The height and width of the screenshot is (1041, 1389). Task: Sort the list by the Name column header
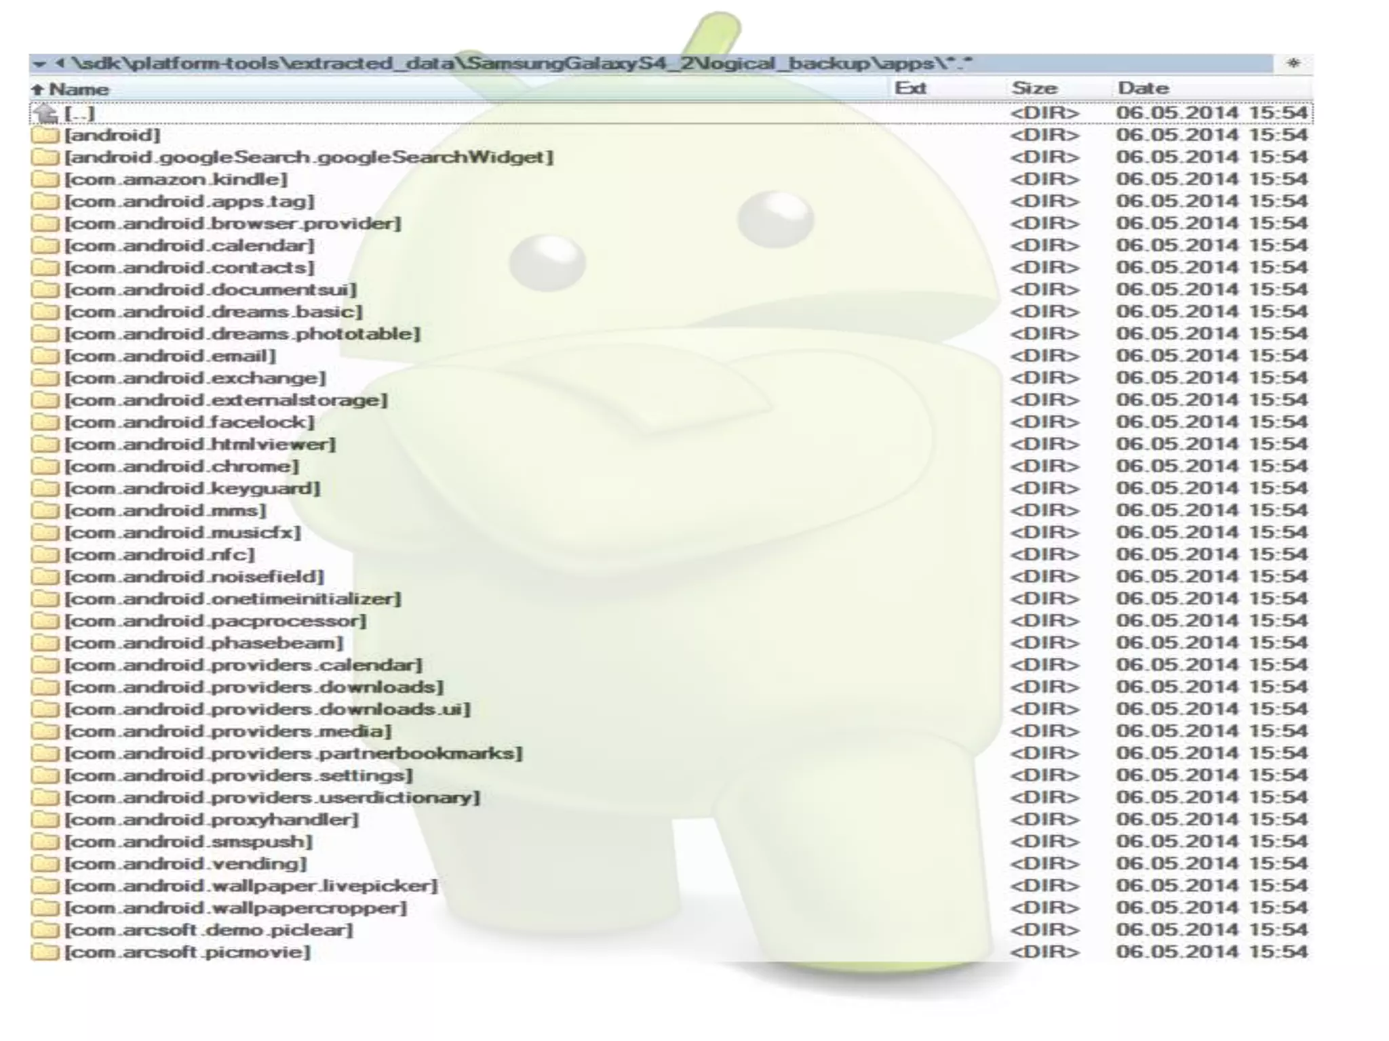tap(79, 89)
